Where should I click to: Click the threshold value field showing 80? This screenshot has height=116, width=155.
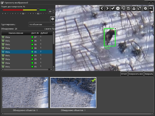tap(50, 11)
